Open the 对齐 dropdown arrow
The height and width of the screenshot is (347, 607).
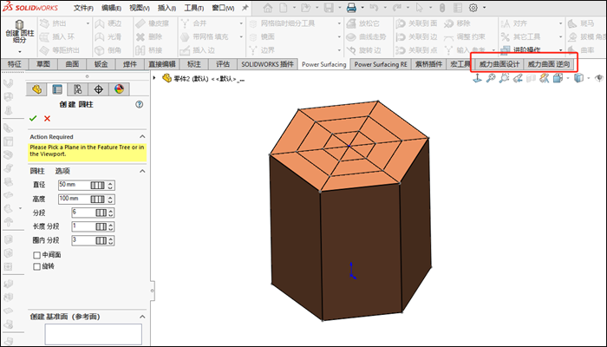point(560,23)
